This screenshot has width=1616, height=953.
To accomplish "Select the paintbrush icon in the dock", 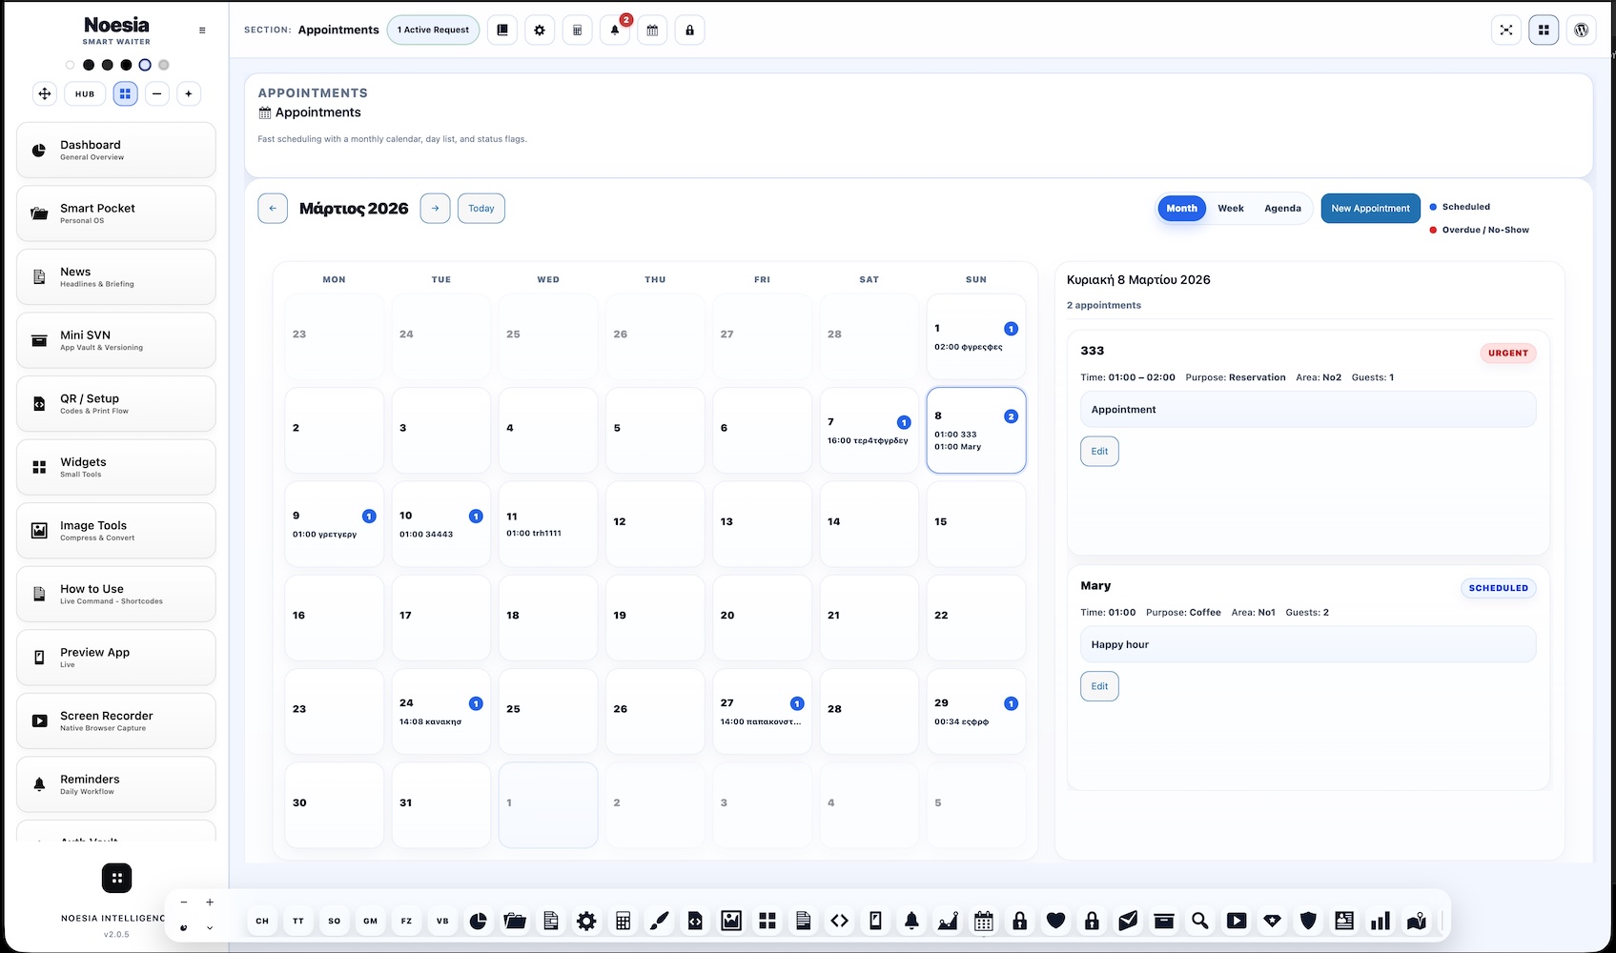I will (659, 921).
